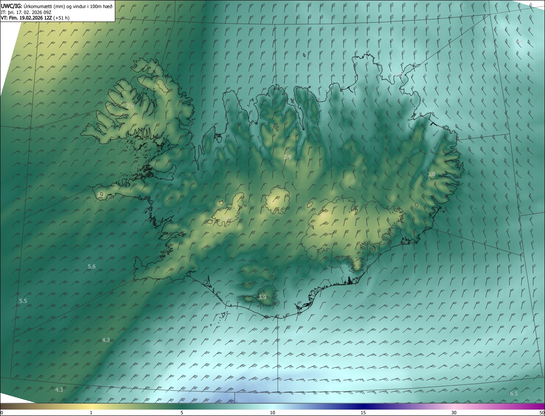Select the faint 2.0 value label on Langjökull glacier
The height and width of the screenshot is (416, 545).
[x=226, y=219]
